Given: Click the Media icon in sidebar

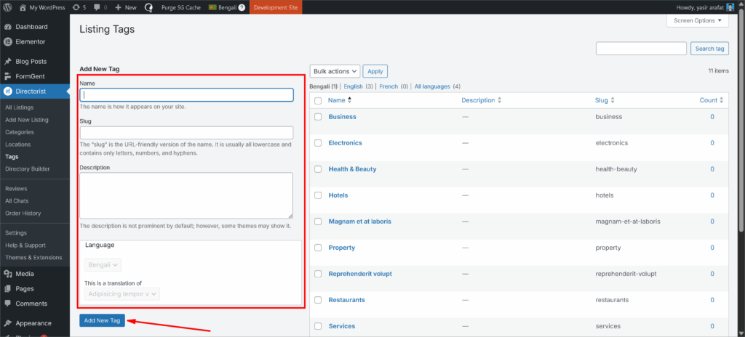Looking at the screenshot, I should (8, 274).
